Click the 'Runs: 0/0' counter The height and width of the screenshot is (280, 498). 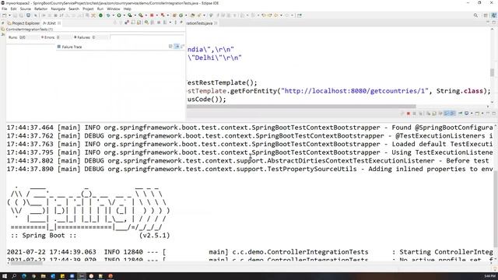[x=17, y=37]
